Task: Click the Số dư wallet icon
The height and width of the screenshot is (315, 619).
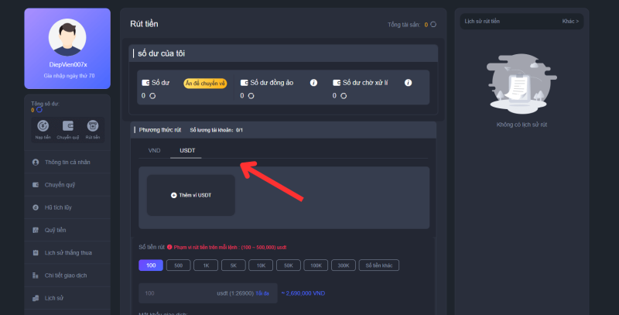Action: tap(145, 83)
